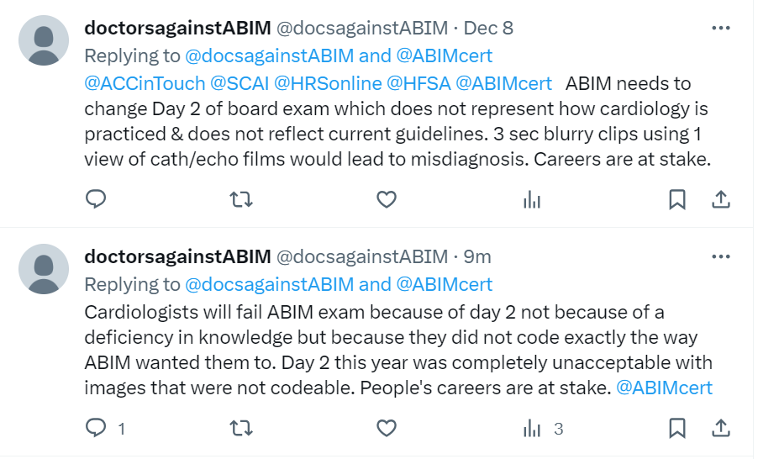
Task: Retweet the Dec 8 tweet
Action: 241,199
